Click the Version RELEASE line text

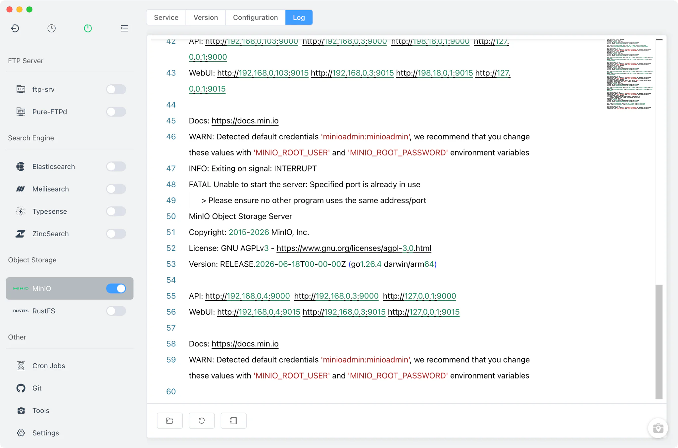(313, 264)
